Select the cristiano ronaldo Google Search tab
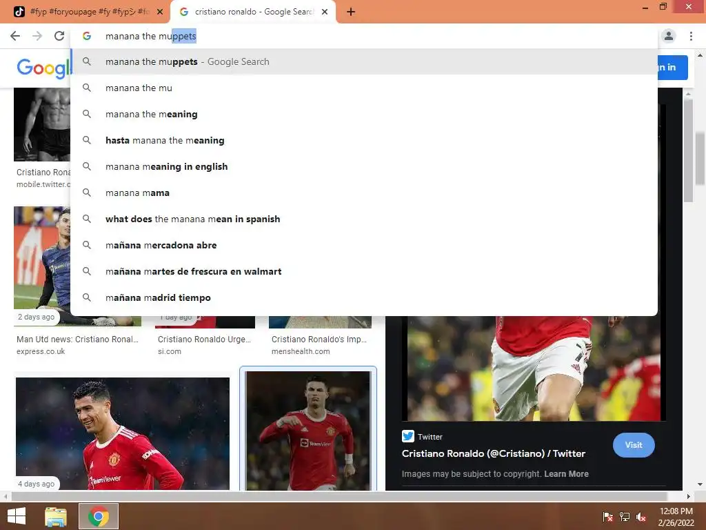Image resolution: width=706 pixels, height=530 pixels. [x=253, y=12]
